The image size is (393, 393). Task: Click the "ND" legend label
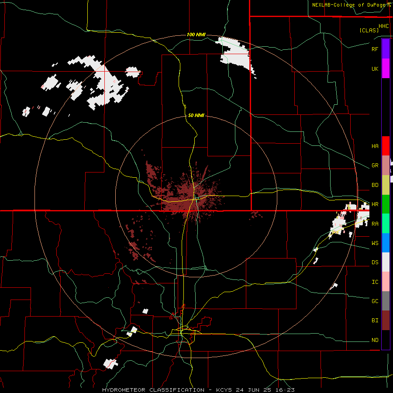[375, 340]
